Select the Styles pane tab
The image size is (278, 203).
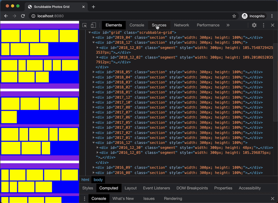(88, 188)
